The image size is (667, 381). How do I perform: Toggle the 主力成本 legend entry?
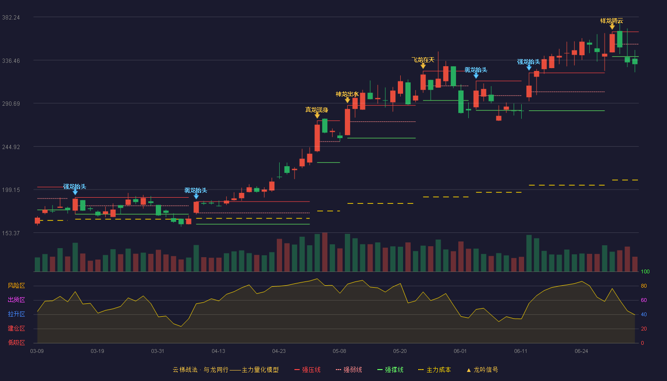pyautogui.click(x=434, y=370)
